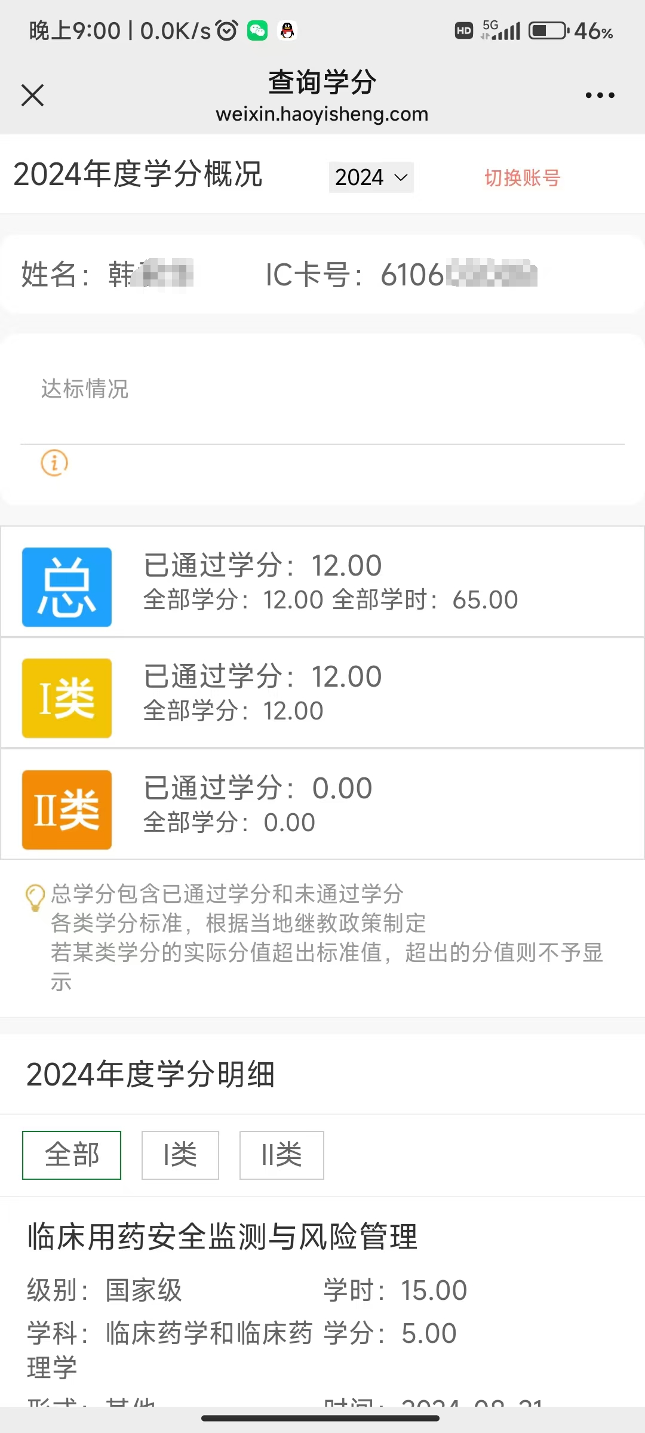Select the 全部 filter tab
Image resolution: width=645 pixels, height=1433 pixels.
point(72,1155)
